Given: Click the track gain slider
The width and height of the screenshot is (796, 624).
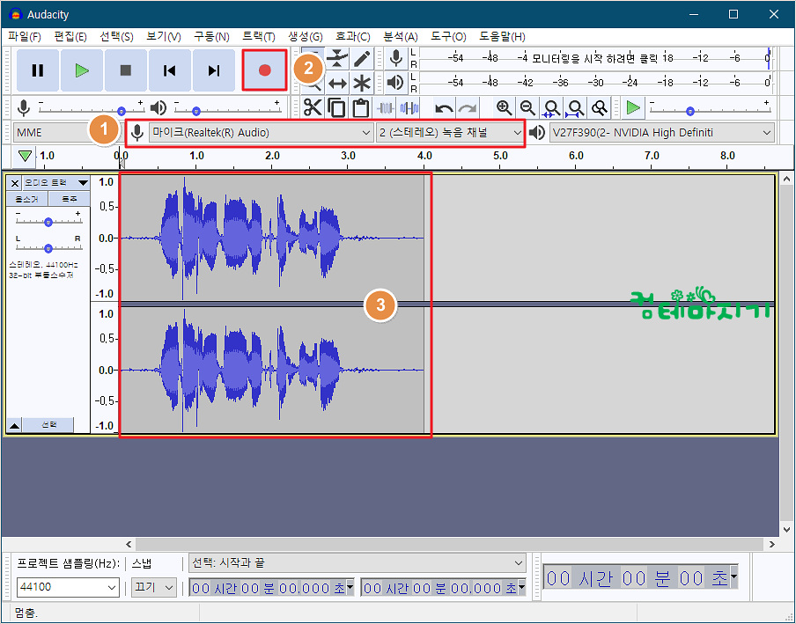Looking at the screenshot, I should point(48,221).
